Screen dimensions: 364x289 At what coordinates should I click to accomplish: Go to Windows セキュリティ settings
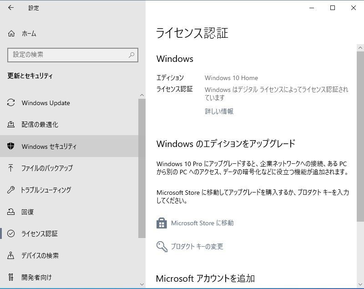pos(69,146)
